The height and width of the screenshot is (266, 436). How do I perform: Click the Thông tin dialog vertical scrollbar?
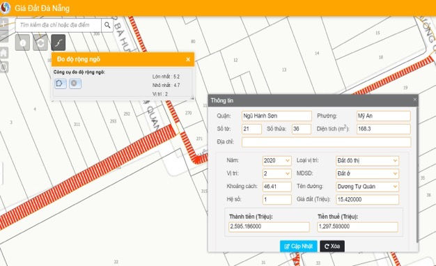pyautogui.click(x=417, y=174)
